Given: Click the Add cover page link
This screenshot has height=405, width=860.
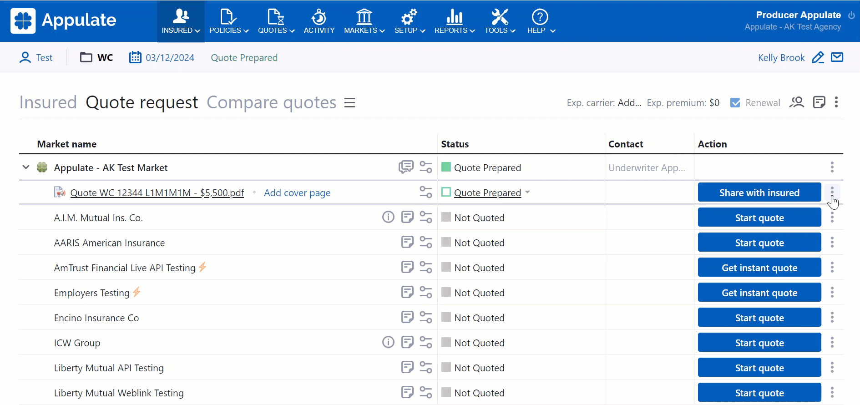Looking at the screenshot, I should [x=297, y=193].
